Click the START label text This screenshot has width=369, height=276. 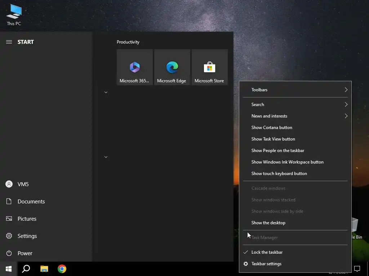click(x=26, y=42)
